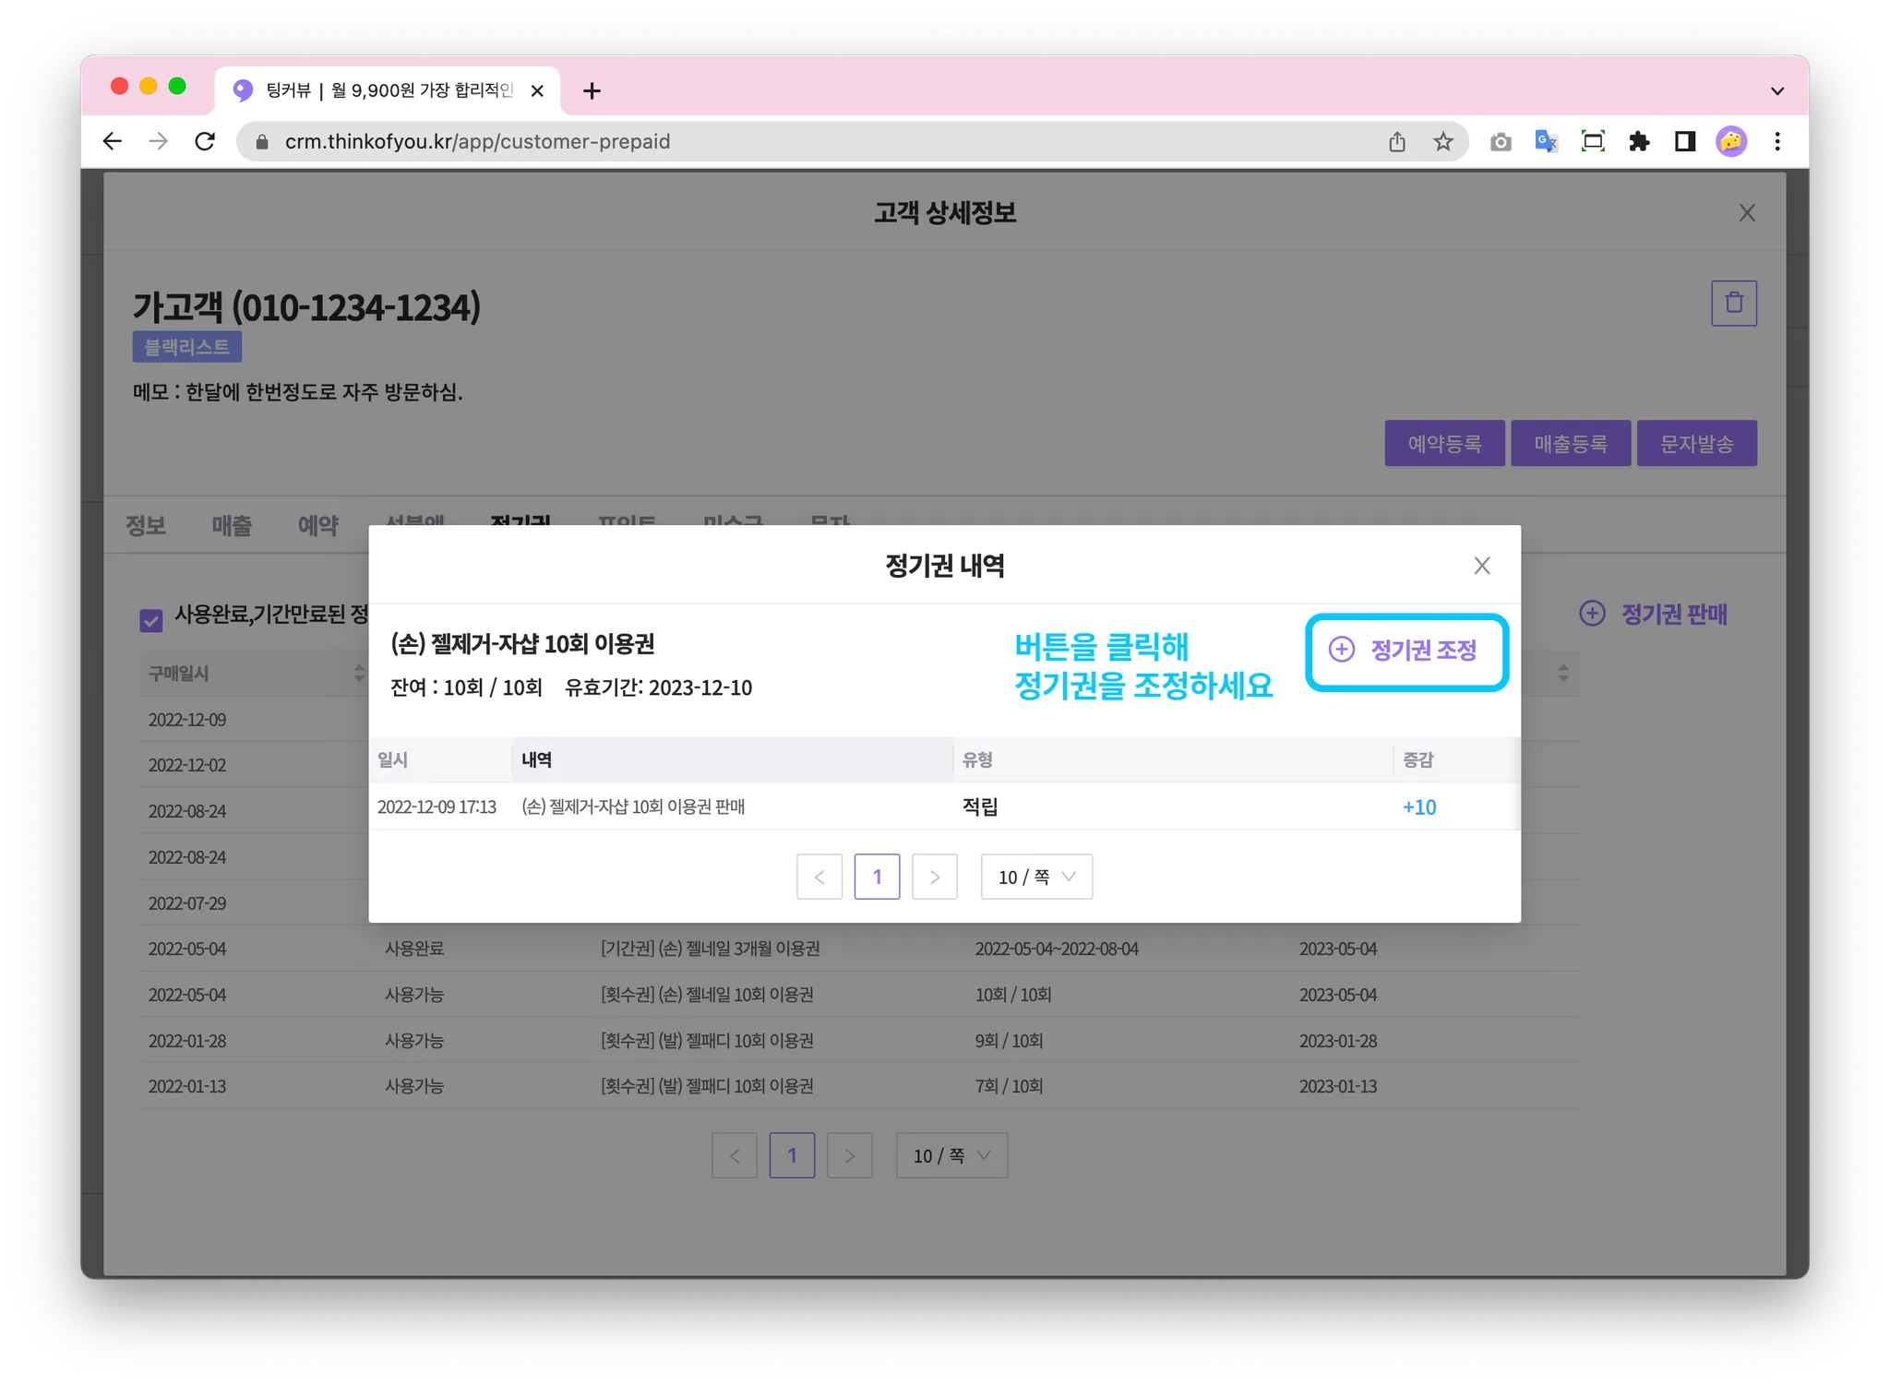Viewport: 1890px width, 1386px height.
Task: Uncheck the 사용완료,기간만료된 checkbox
Action: coord(151,620)
